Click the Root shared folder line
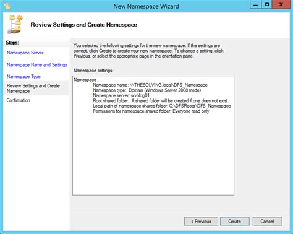This screenshot has height=234, width=293. tap(161, 101)
